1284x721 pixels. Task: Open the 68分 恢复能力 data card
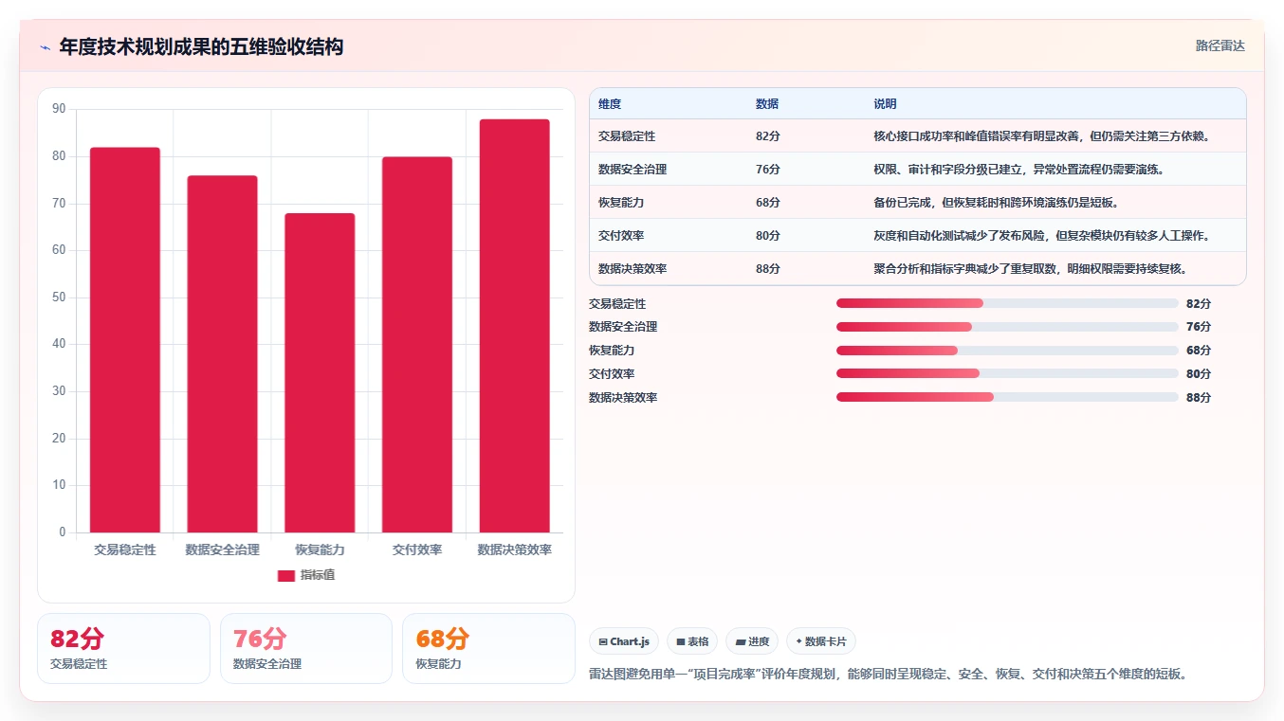[488, 648]
